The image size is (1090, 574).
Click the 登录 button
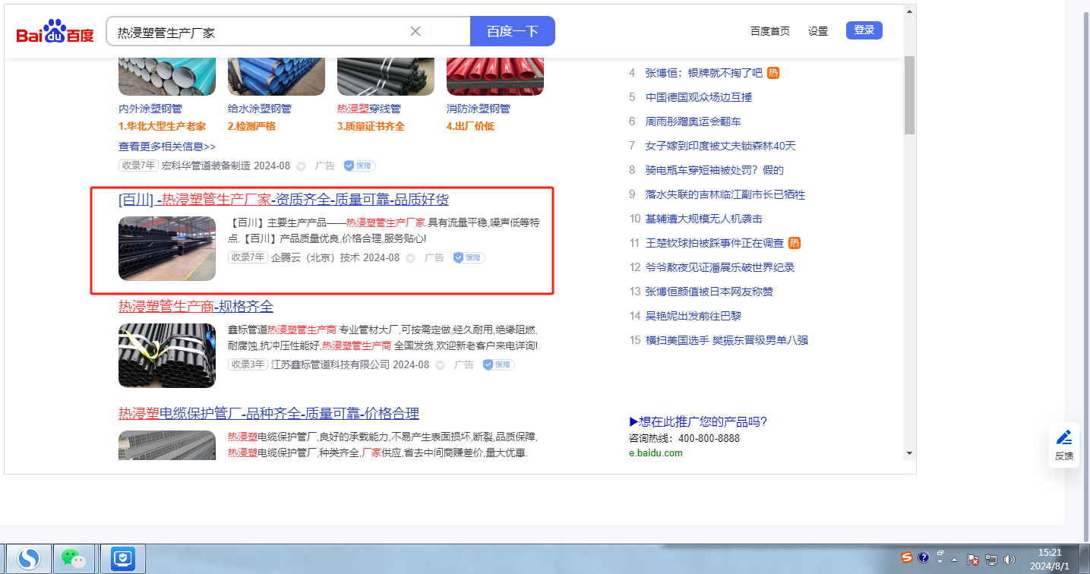point(864,30)
